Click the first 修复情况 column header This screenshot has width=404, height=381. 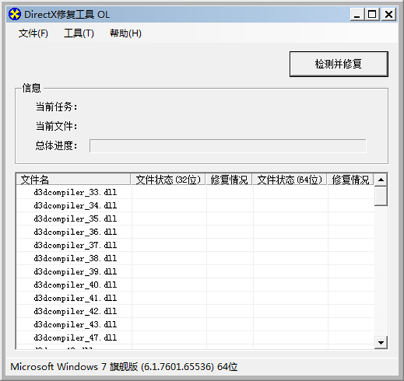tap(230, 180)
